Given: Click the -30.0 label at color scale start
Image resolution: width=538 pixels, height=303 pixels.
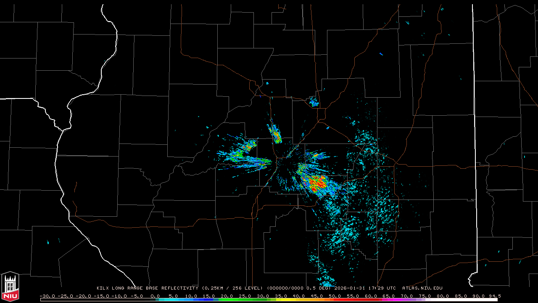Looking at the screenshot, I should pyautogui.click(x=47, y=296).
